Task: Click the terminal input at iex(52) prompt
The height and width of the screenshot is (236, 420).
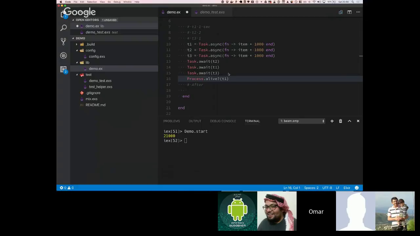Action: [186, 141]
